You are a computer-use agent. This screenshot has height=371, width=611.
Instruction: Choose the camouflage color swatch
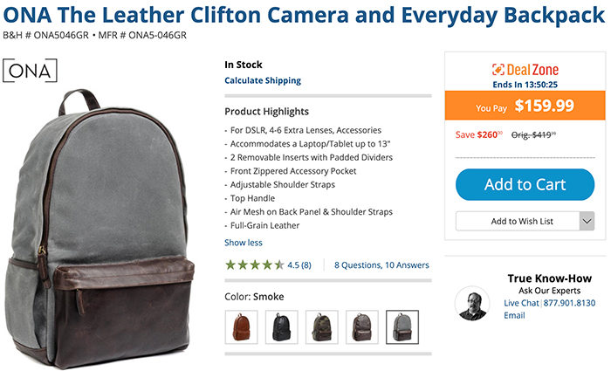point(322,327)
